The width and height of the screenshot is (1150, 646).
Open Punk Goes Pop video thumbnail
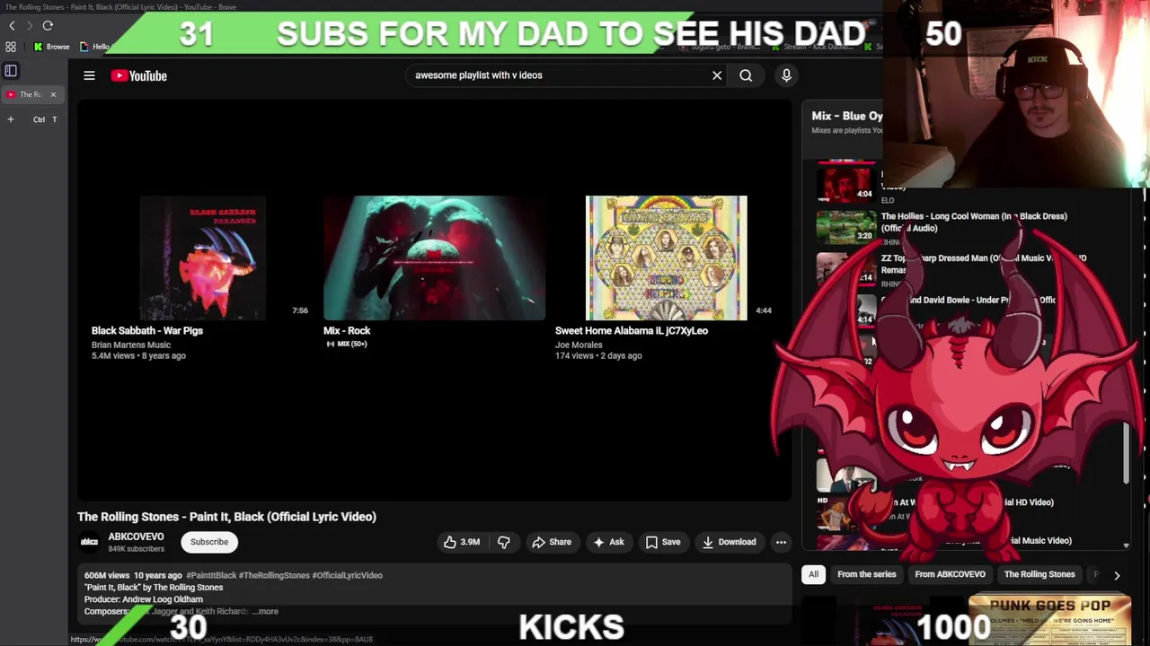1049,620
